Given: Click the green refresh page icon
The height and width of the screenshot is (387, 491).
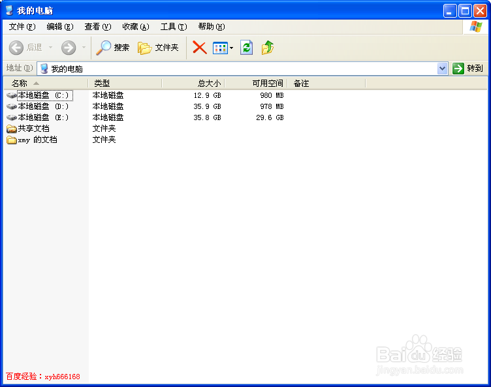Looking at the screenshot, I should (246, 48).
